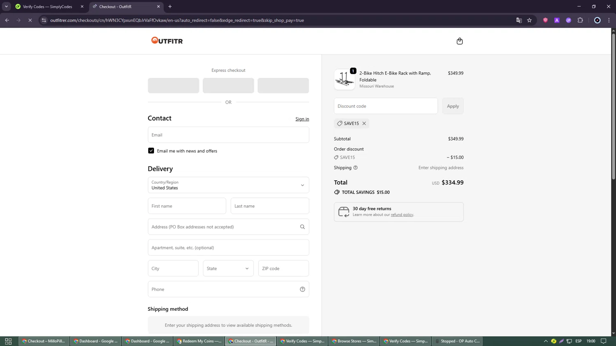
Task: Click the first express checkout button
Action: [x=173, y=86]
